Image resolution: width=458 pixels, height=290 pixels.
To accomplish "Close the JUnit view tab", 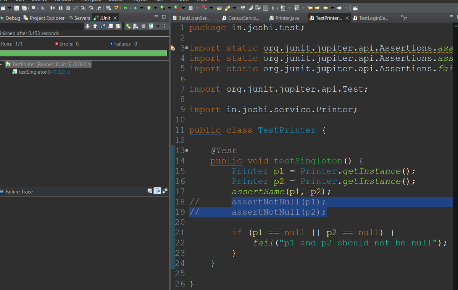I will pos(115,18).
